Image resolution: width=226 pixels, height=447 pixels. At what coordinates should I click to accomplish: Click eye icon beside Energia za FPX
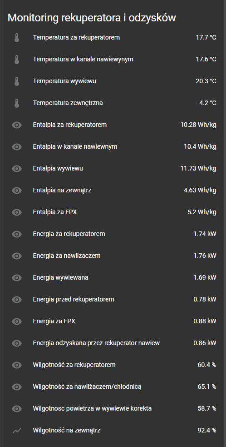tap(17, 321)
